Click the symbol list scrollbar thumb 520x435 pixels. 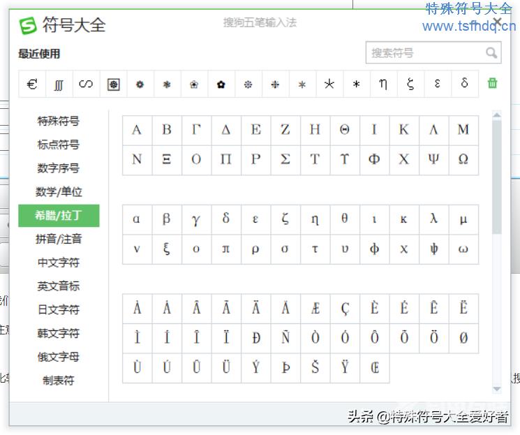[x=496, y=177]
